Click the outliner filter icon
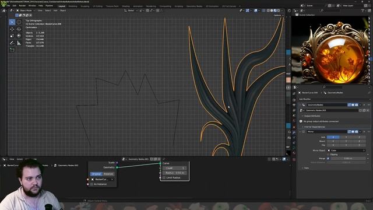373x210 pixels. (363, 10)
